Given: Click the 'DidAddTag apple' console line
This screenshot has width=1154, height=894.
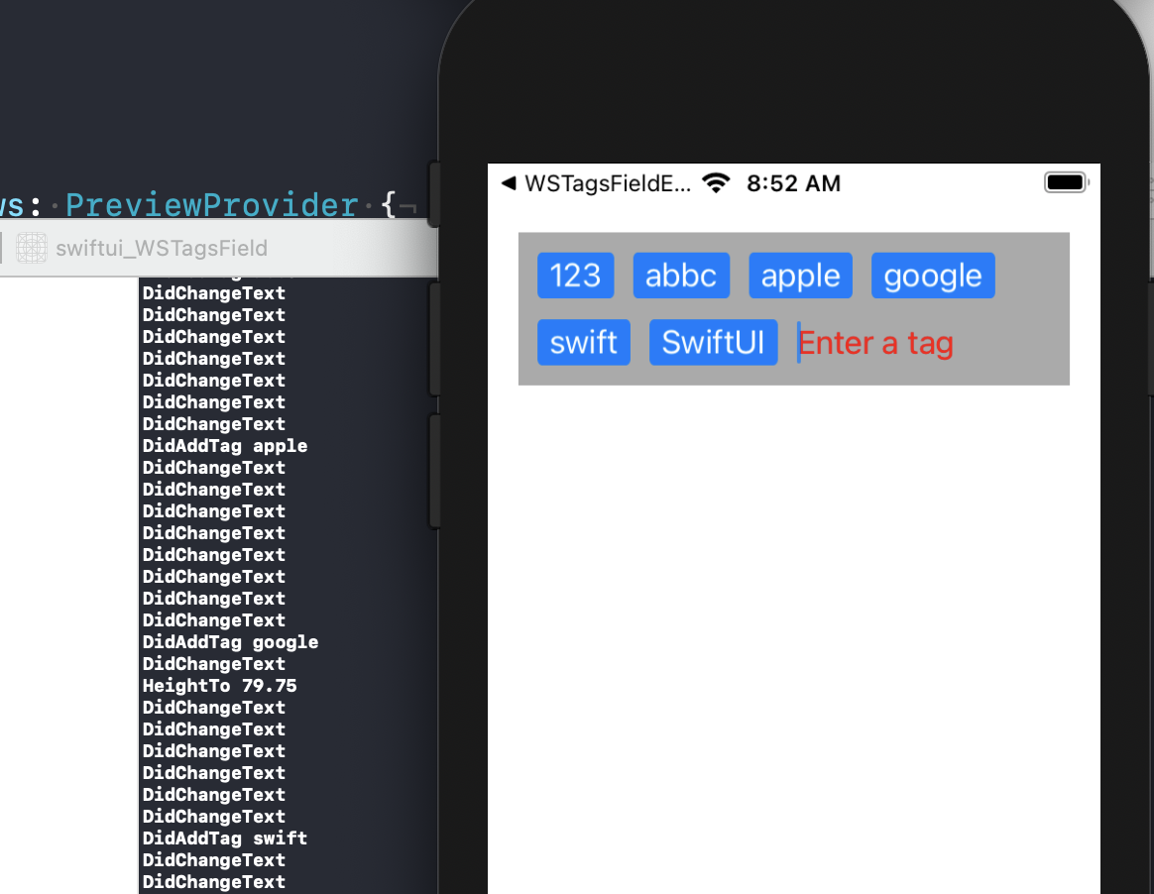Looking at the screenshot, I should tap(225, 446).
